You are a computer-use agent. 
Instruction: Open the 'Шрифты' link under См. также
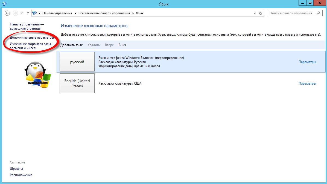tap(16, 169)
